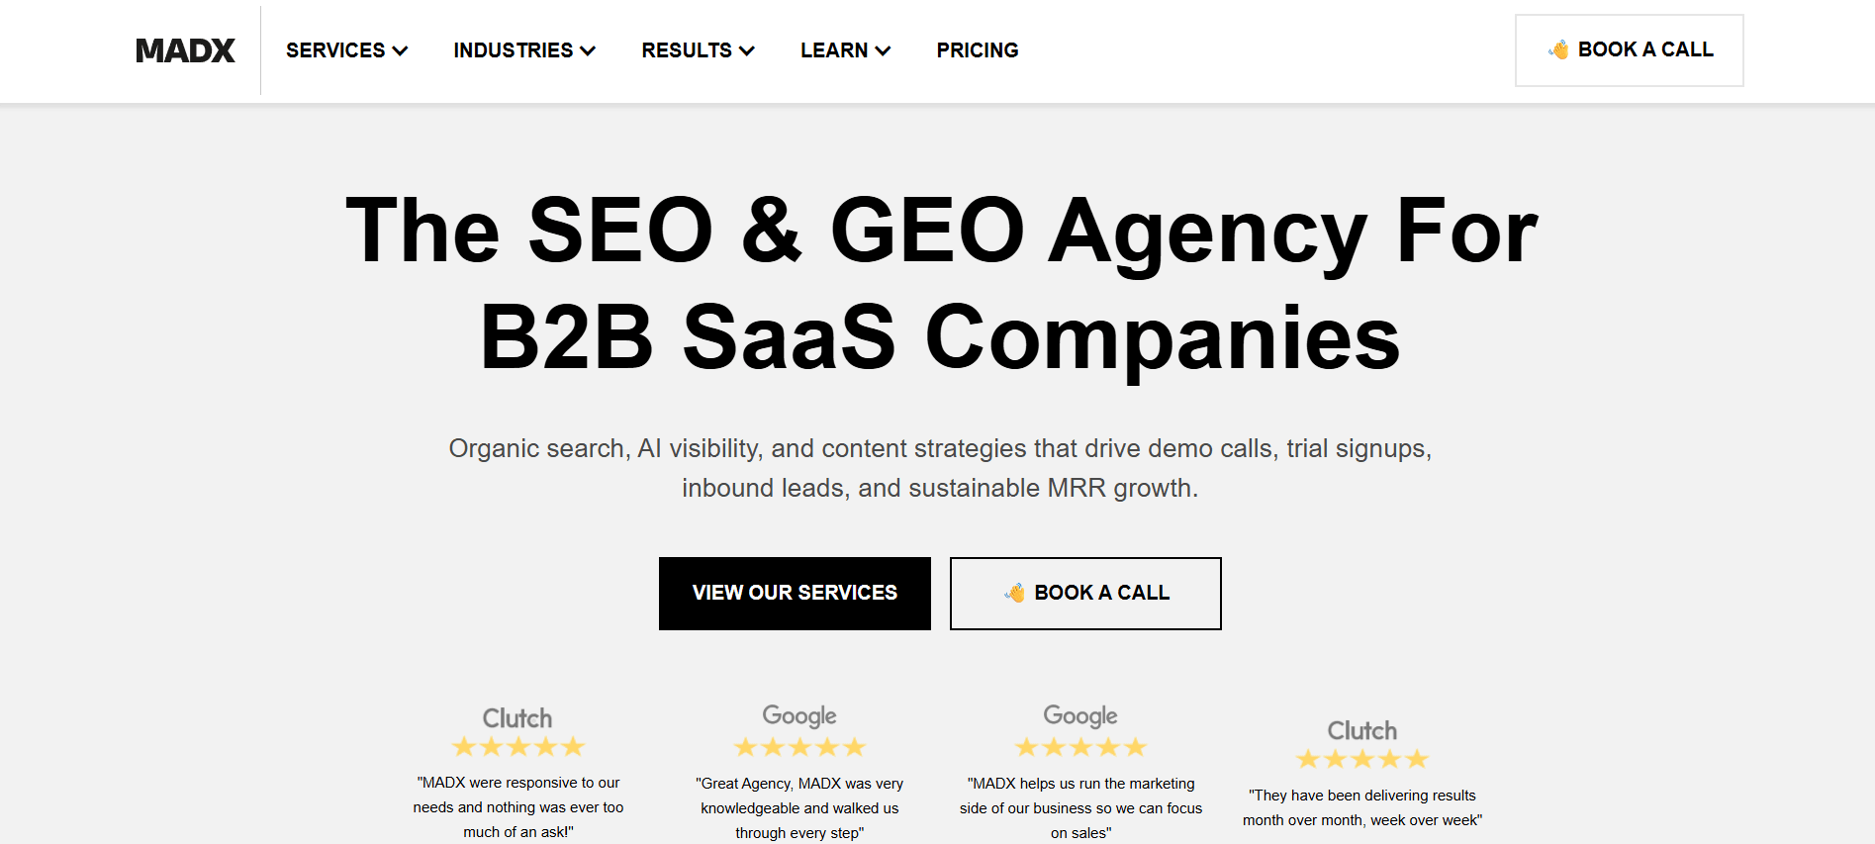Click the View Our Services button
The width and height of the screenshot is (1875, 844).
795,593
